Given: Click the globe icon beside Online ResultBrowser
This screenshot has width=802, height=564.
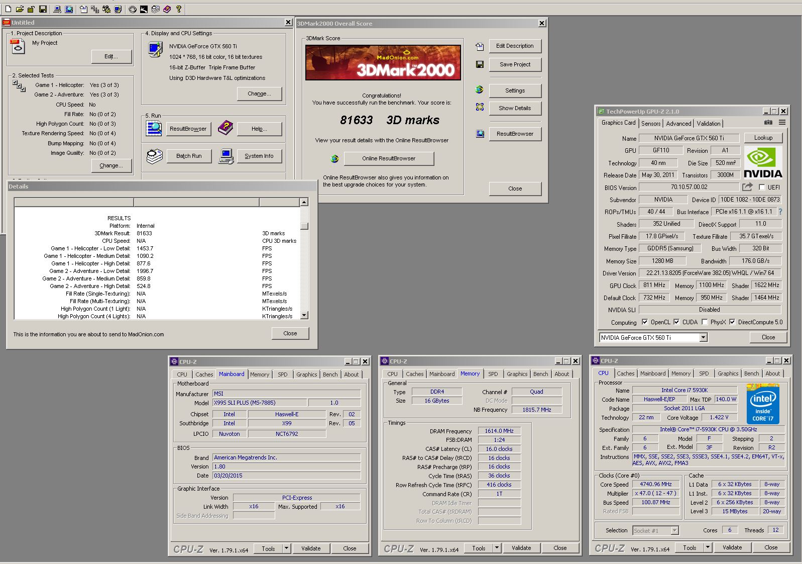Looking at the screenshot, I should pos(334,159).
